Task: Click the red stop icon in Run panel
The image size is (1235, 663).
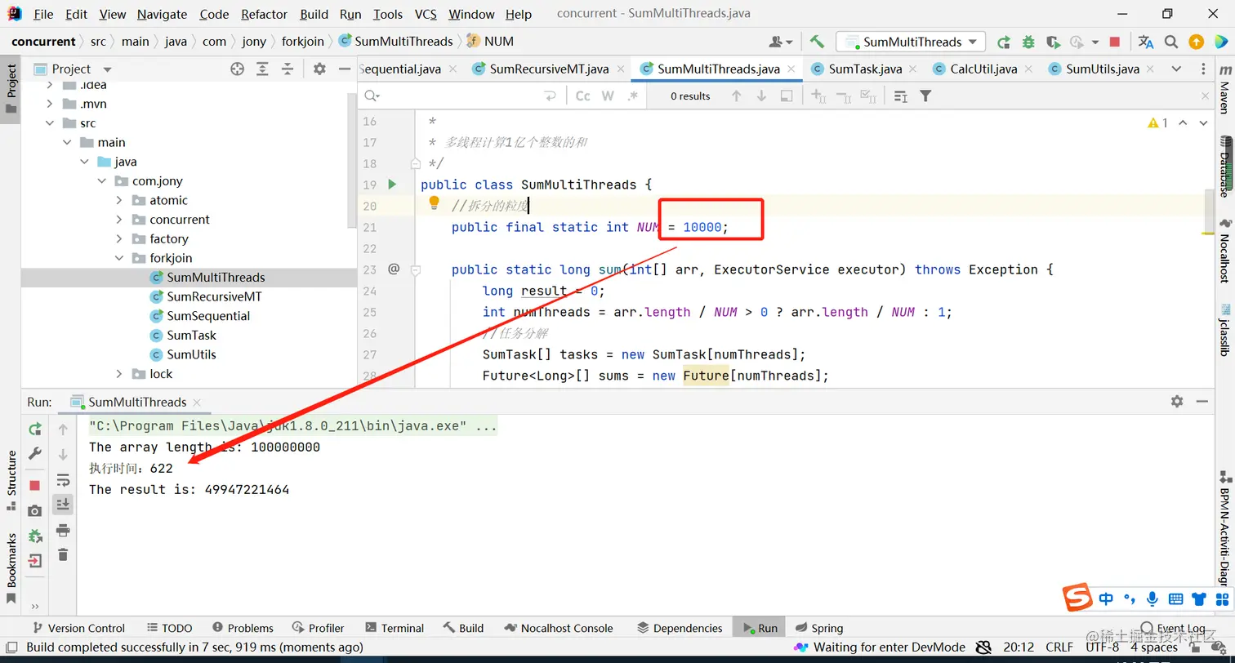Action: pos(34,485)
